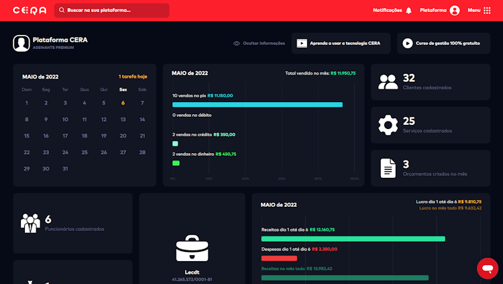Image resolution: width=503 pixels, height=284 pixels.
Task: Click the company name Lecdt
Action: tap(192, 272)
